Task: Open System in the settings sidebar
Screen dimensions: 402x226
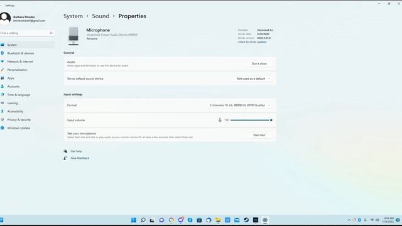Action: coord(27,45)
